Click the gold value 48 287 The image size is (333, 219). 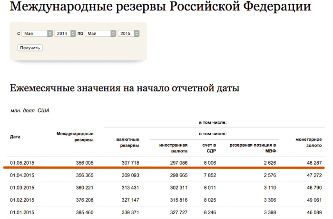(314, 163)
